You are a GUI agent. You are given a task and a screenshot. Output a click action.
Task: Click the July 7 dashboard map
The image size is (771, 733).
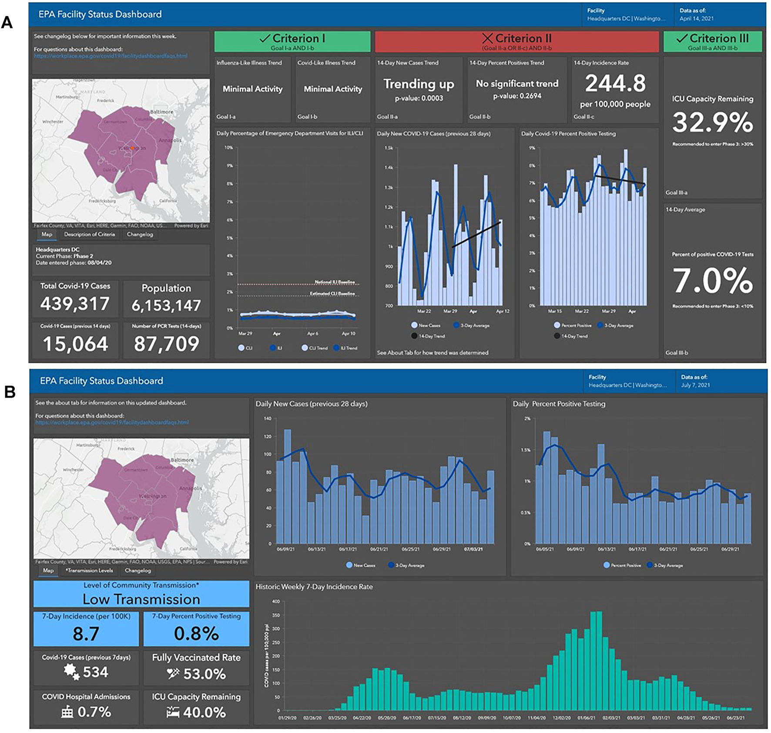[141, 498]
